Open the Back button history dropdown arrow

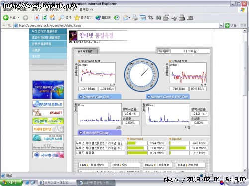[x=19, y=17]
